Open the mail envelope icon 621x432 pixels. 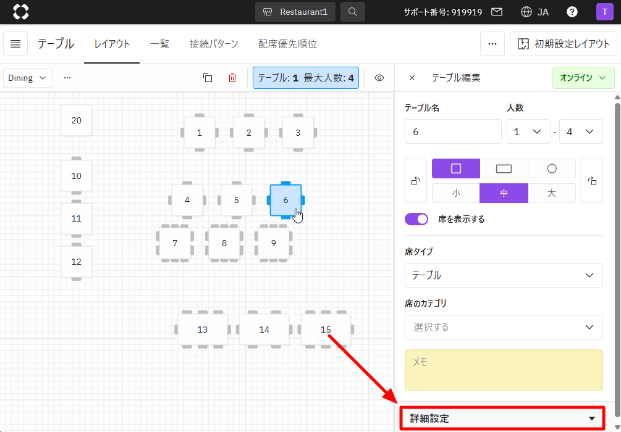click(x=497, y=12)
